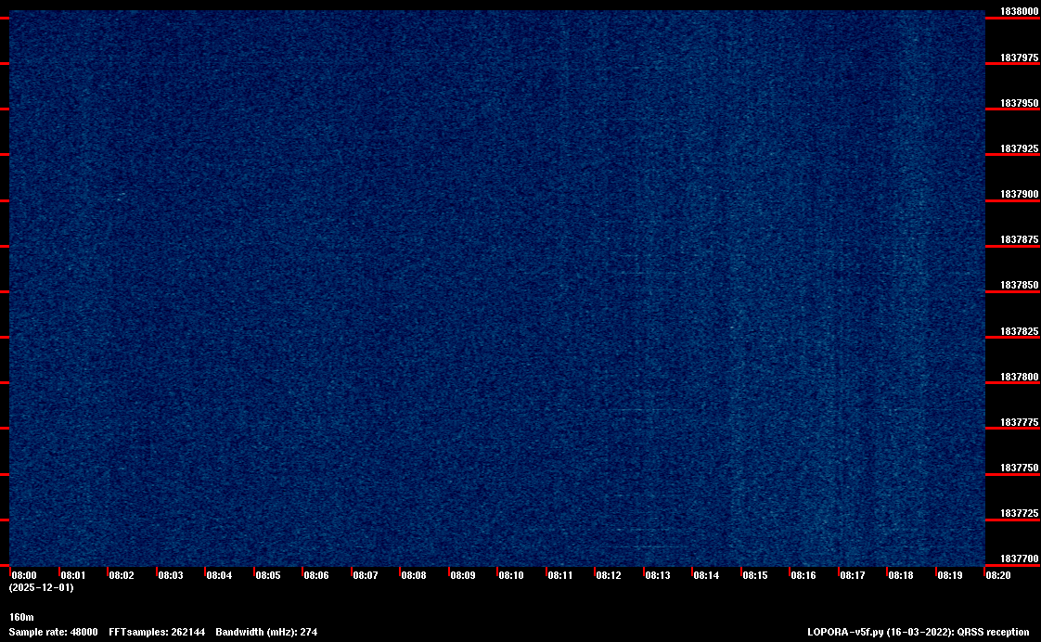The width and height of the screenshot is (1041, 642).
Task: Click the 08:04 time label
Action: (219, 575)
